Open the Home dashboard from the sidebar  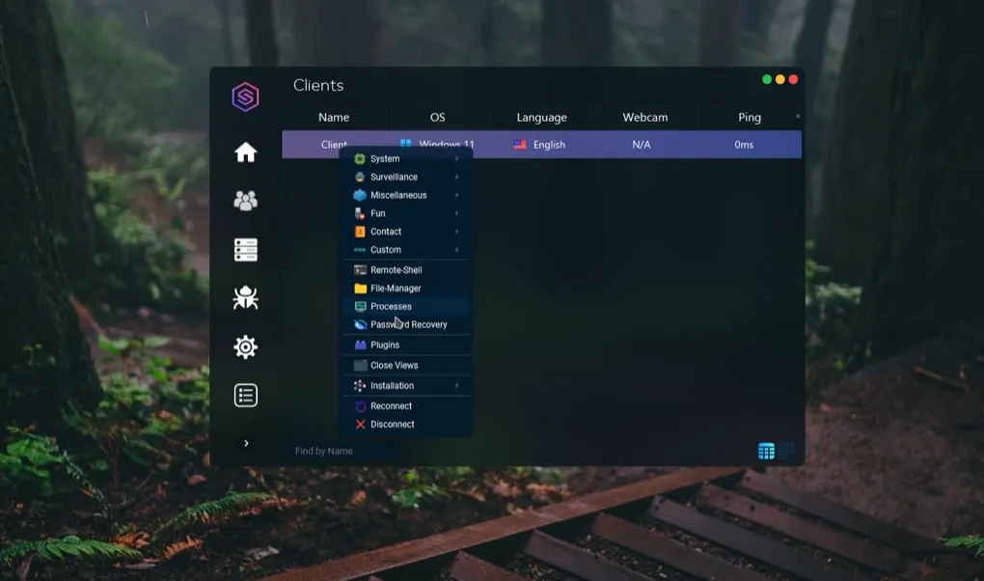click(245, 152)
